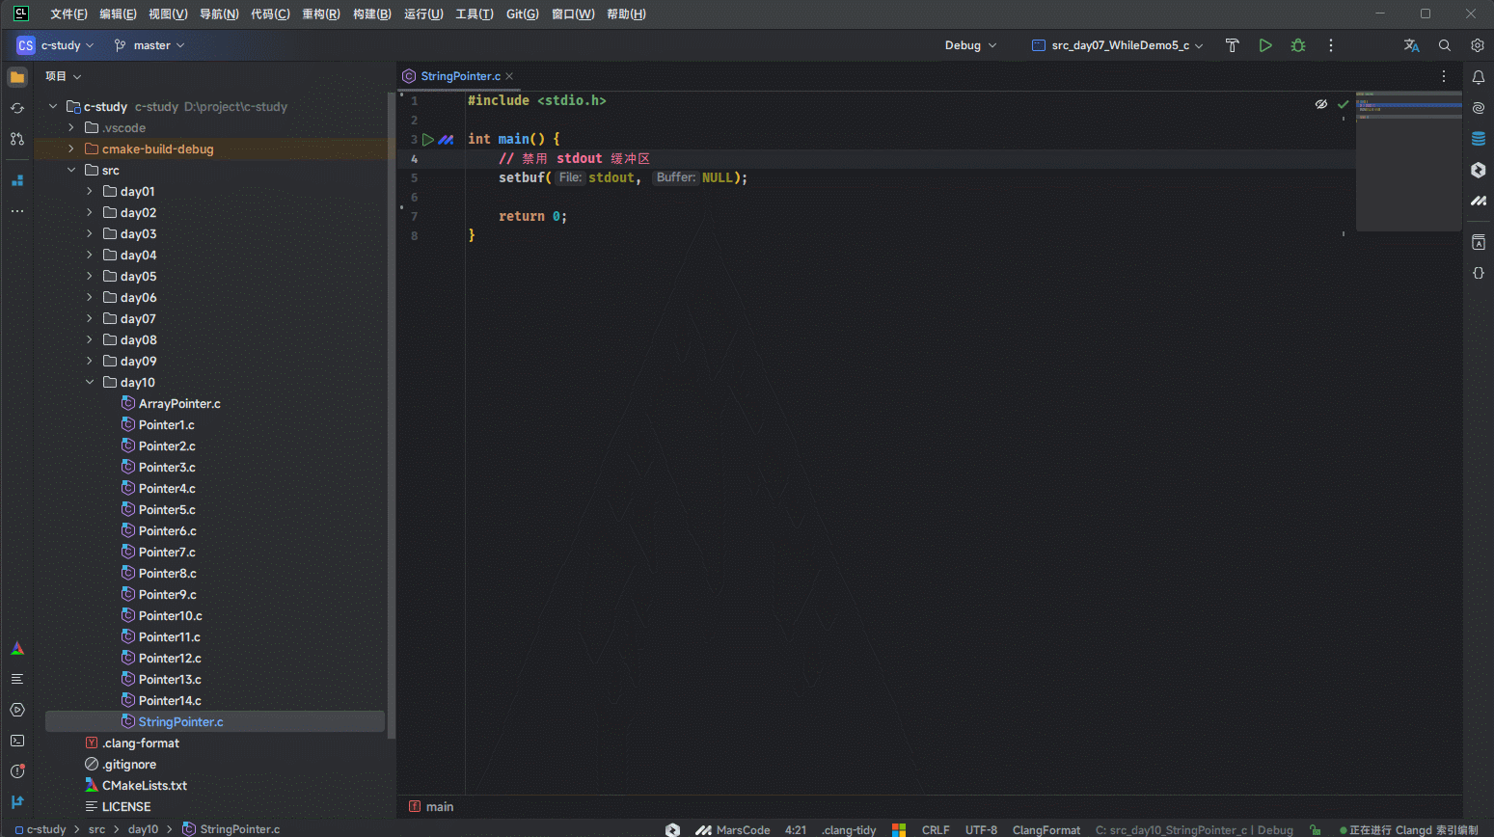Click UTF-8 encoding indicator in status bar
Viewport: 1494px width, 837px height.
tap(981, 829)
